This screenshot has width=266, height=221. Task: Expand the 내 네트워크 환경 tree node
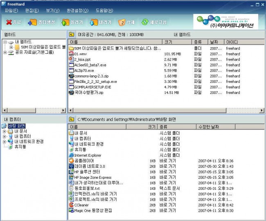5,141
